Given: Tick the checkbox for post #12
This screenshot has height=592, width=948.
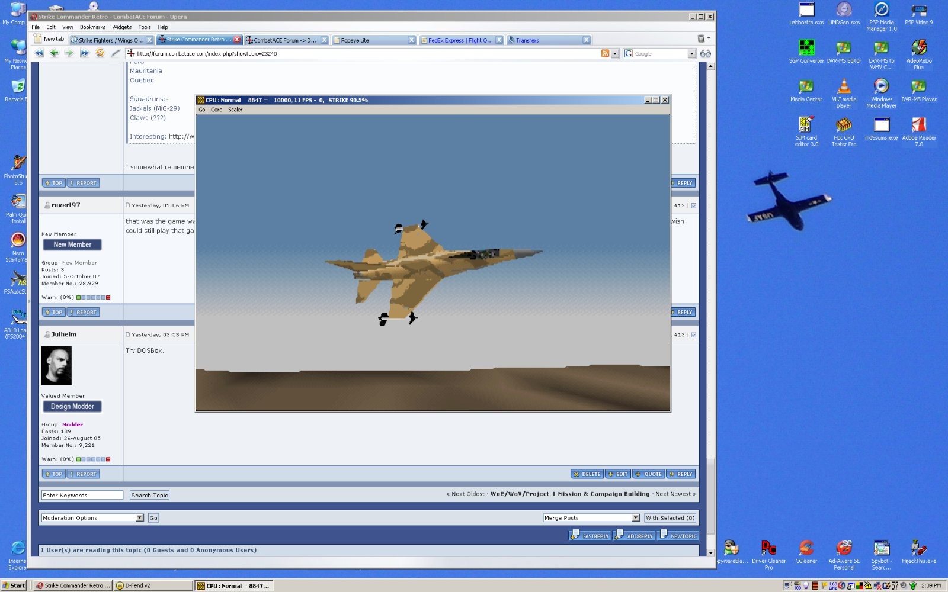Looking at the screenshot, I should tap(694, 206).
